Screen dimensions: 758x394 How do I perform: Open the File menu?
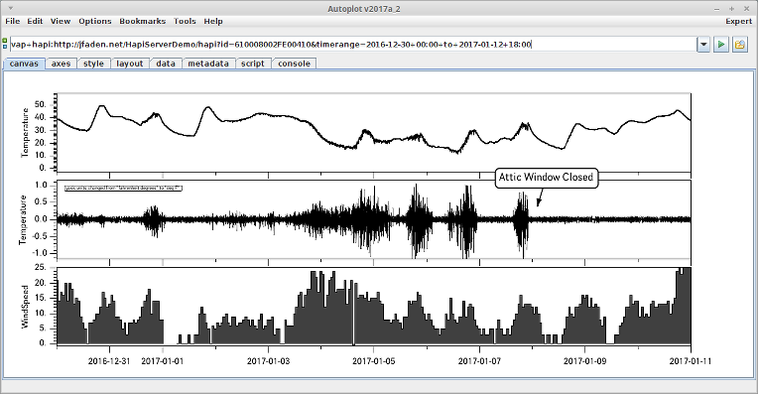pyautogui.click(x=13, y=21)
